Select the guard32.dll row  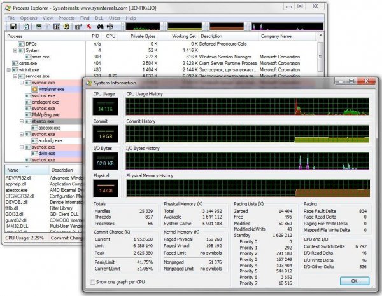pos(44,220)
